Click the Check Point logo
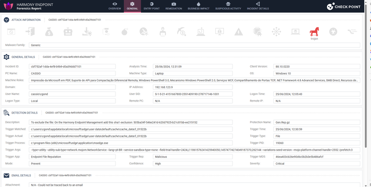Screen dimensions: 371x187 click(x=343, y=7)
